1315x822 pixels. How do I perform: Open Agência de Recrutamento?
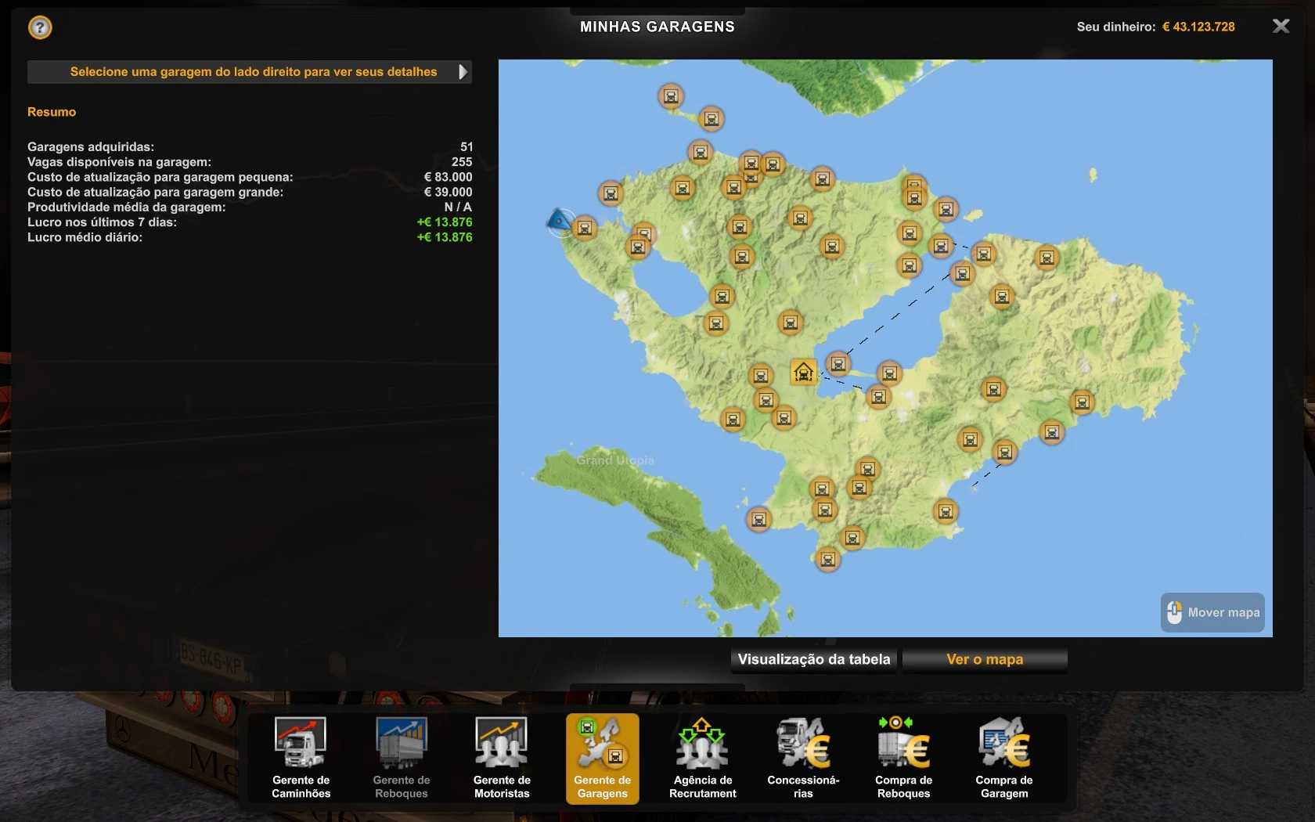[702, 757]
